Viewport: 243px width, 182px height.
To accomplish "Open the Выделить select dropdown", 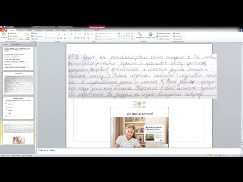I will coord(178,39).
